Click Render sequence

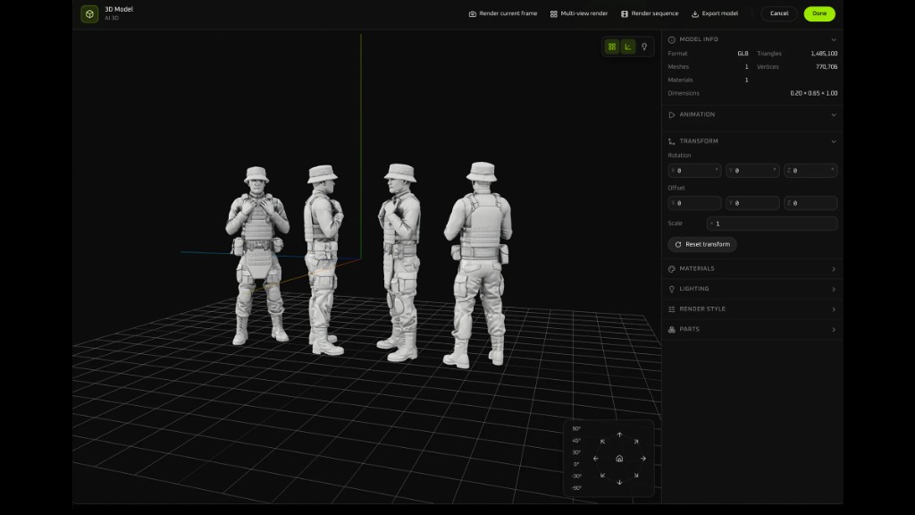[650, 13]
